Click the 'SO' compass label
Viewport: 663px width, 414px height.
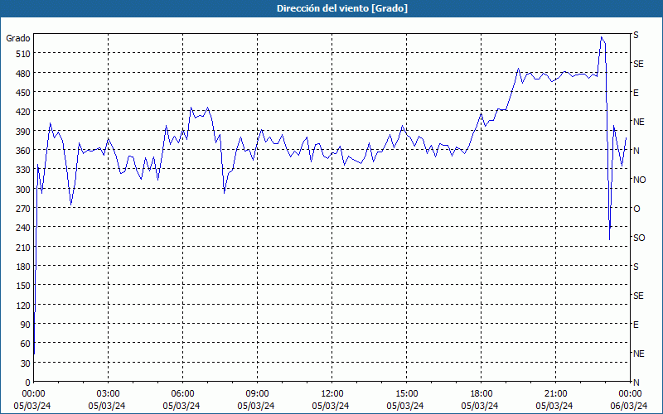tap(639, 238)
